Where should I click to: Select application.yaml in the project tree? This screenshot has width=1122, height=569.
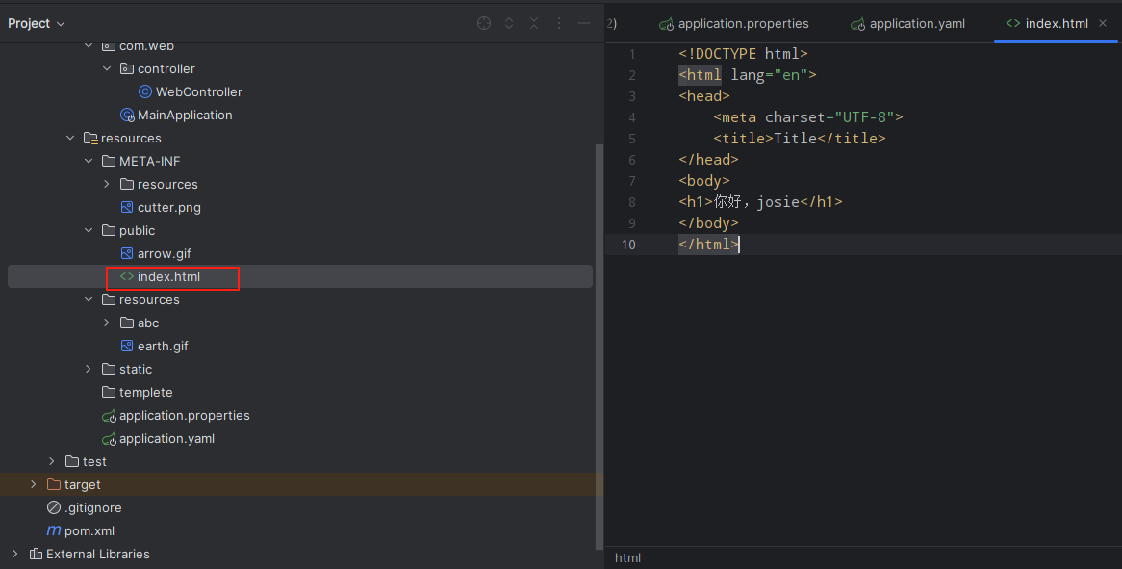tap(166, 439)
